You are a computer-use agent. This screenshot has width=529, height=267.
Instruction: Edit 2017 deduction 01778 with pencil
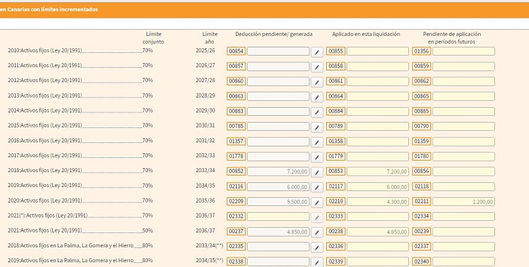click(317, 157)
